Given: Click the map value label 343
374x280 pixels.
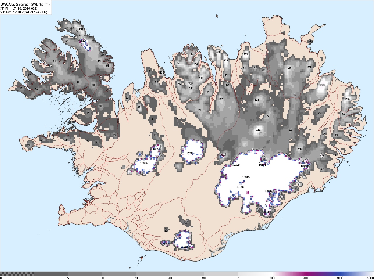Looking at the screenshot, I should click(x=322, y=155).
